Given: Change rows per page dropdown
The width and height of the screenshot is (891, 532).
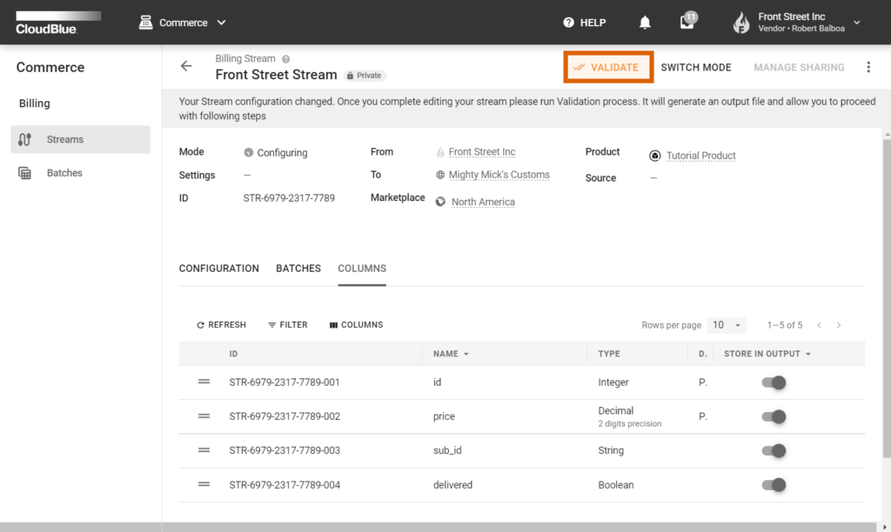Looking at the screenshot, I should pos(727,325).
